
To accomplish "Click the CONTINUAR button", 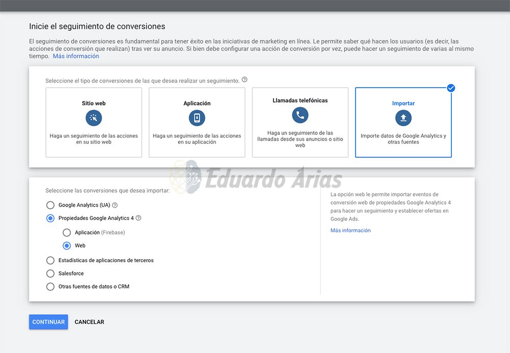I will point(48,322).
